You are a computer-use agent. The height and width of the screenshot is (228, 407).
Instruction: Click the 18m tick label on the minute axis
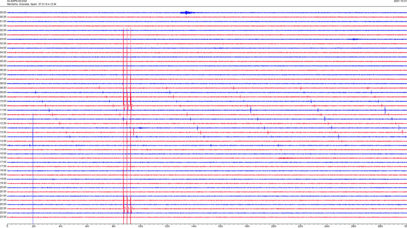click(x=247, y=226)
